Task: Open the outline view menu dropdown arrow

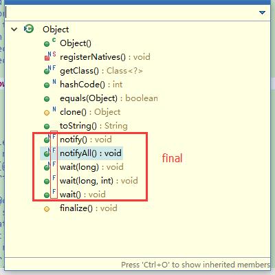Action: (262, 12)
